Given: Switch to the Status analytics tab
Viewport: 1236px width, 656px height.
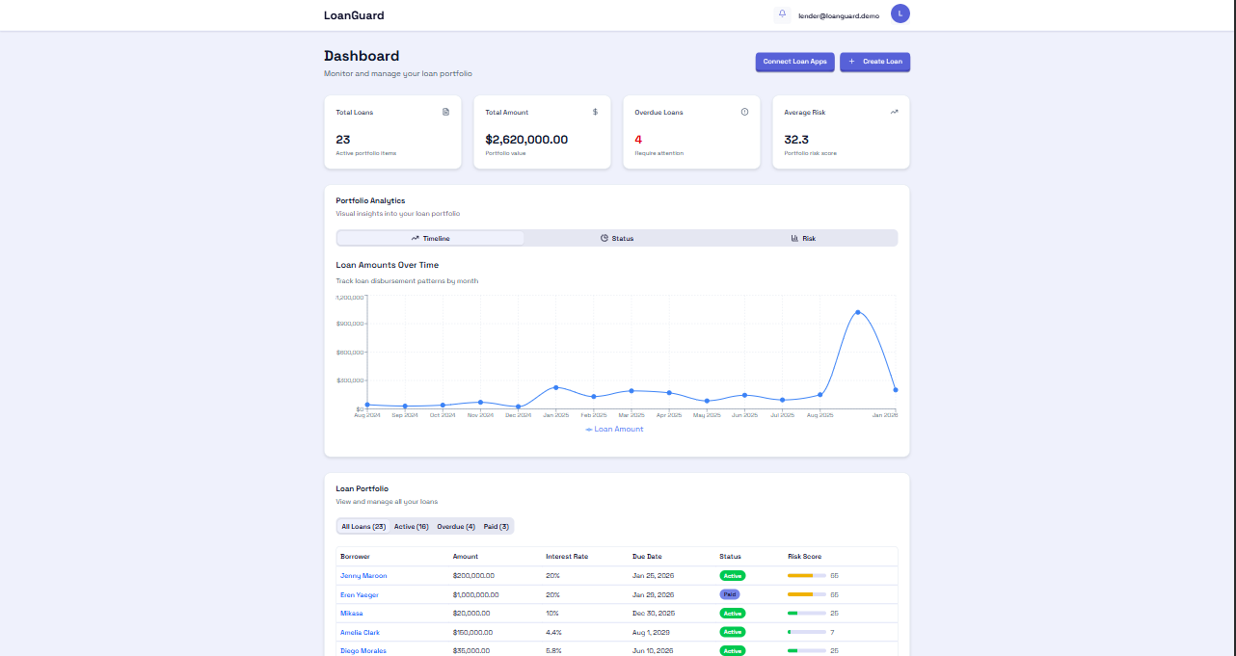Looking at the screenshot, I should (x=617, y=237).
